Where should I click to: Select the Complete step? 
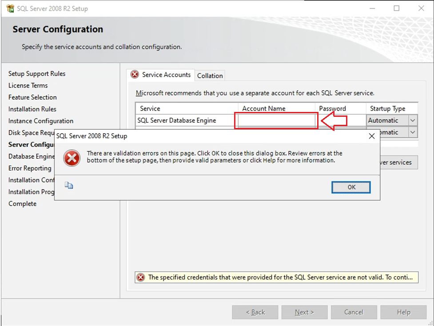coord(22,204)
